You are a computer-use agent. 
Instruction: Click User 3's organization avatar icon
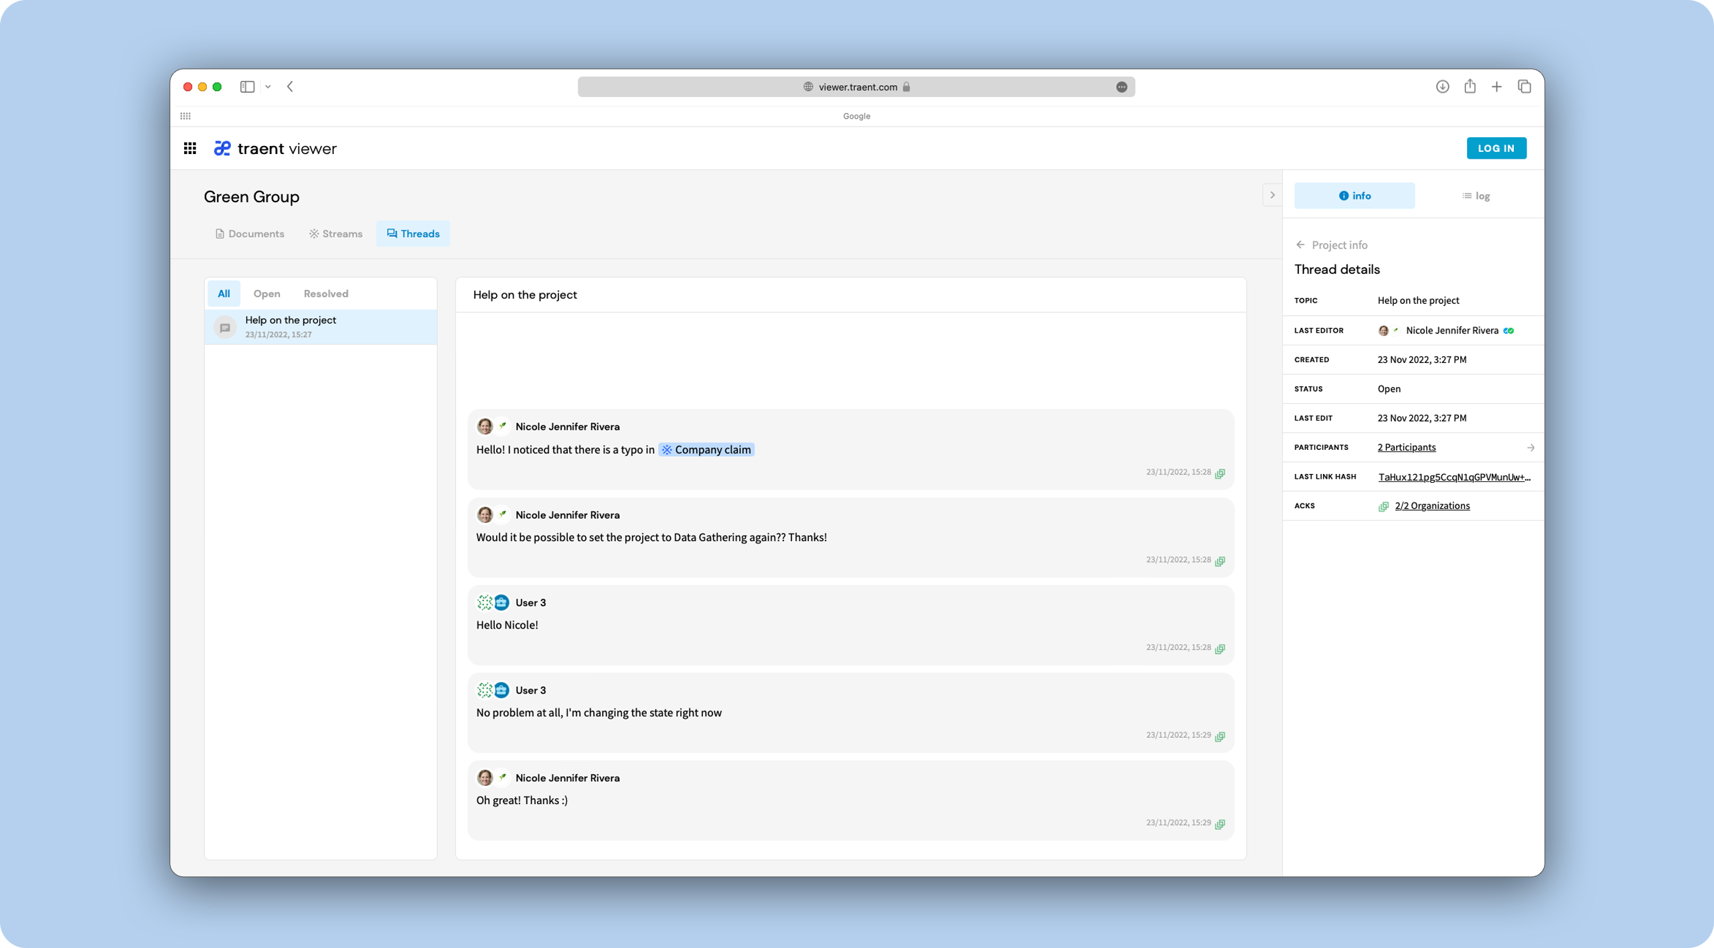coord(501,602)
